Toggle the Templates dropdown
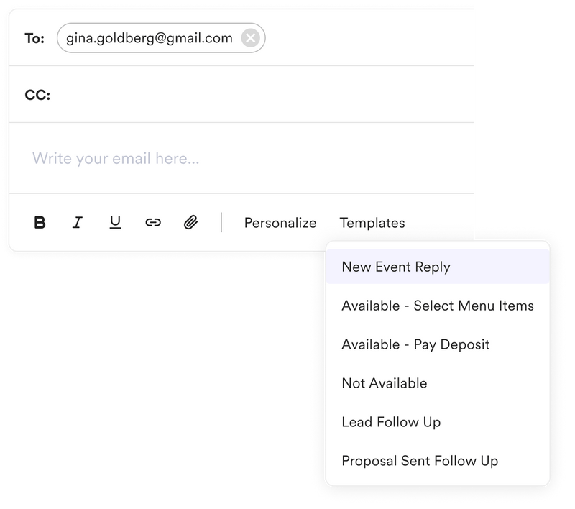The width and height of the screenshot is (575, 509). [372, 223]
